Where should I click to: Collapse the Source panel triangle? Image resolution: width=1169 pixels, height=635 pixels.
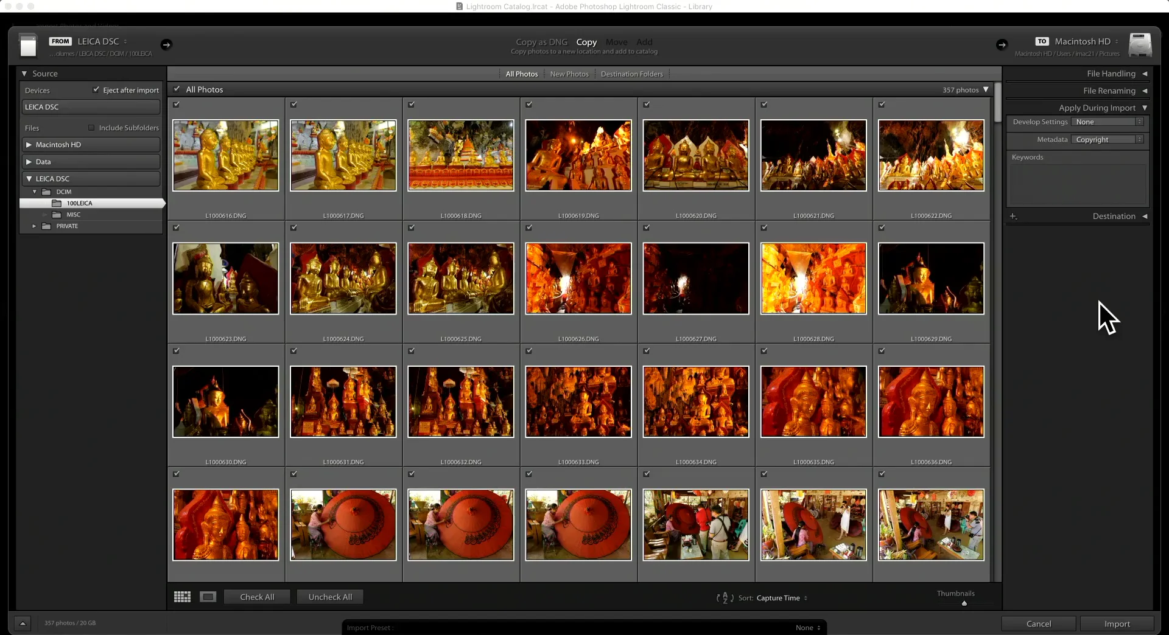[24, 74]
